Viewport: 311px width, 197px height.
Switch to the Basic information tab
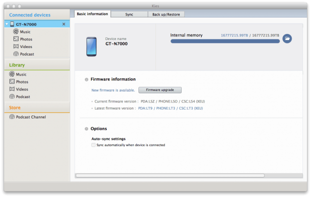tap(92, 14)
